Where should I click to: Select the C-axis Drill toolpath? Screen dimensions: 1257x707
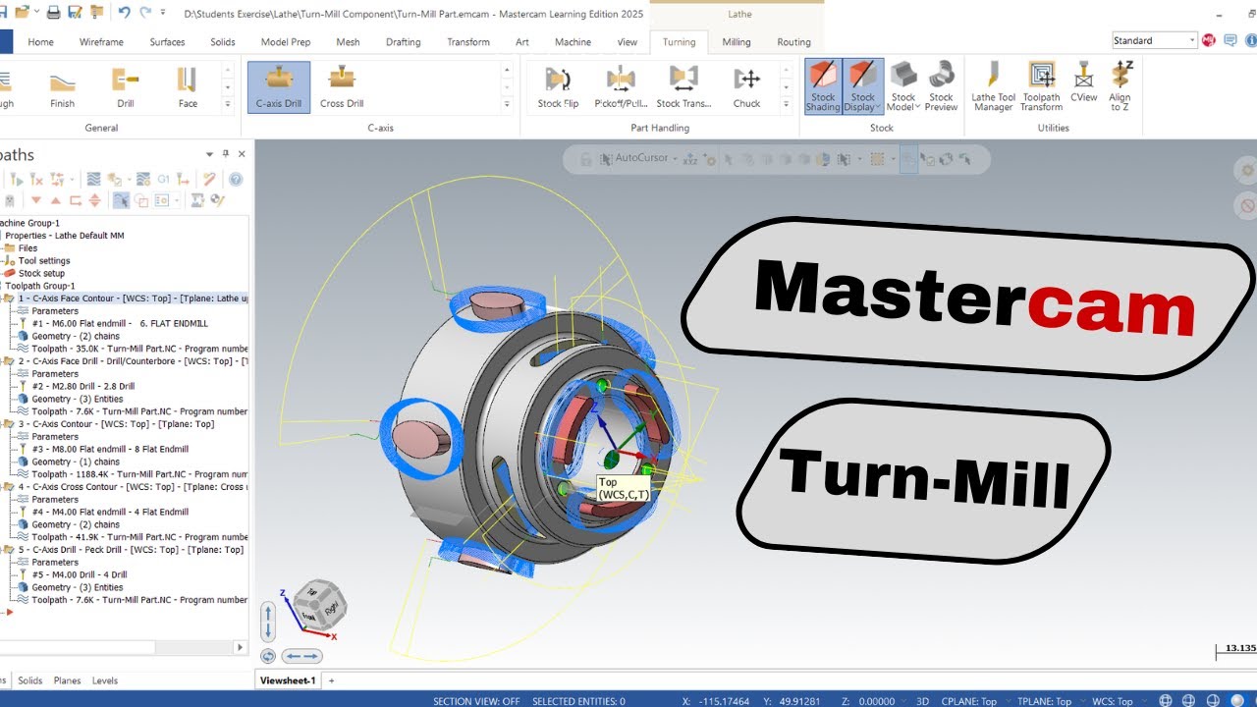click(279, 86)
